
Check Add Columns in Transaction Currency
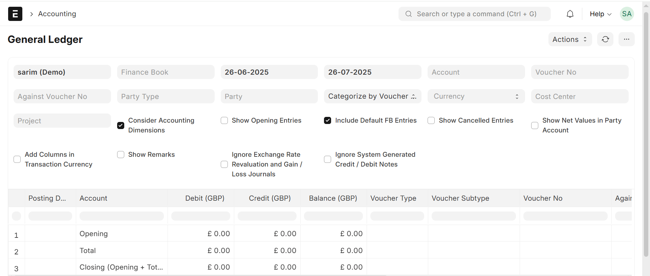(x=17, y=159)
